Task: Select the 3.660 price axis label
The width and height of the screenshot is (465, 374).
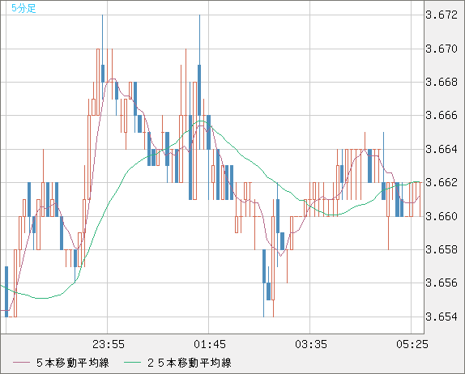Action: tap(442, 216)
